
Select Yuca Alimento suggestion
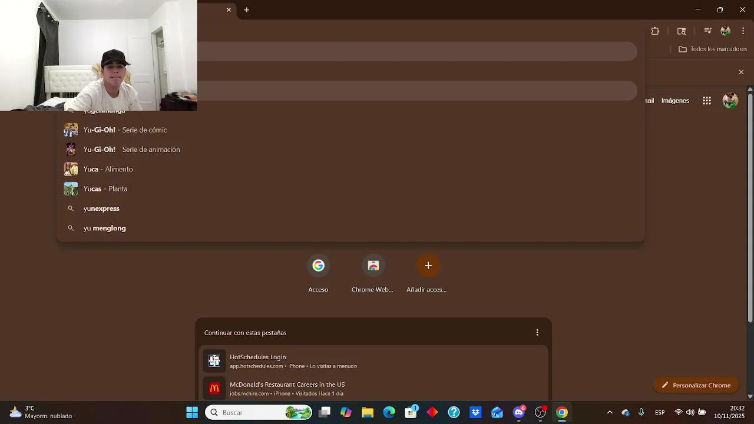click(x=350, y=169)
